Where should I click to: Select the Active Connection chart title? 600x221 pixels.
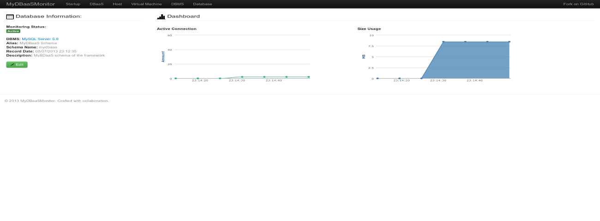[x=177, y=29]
